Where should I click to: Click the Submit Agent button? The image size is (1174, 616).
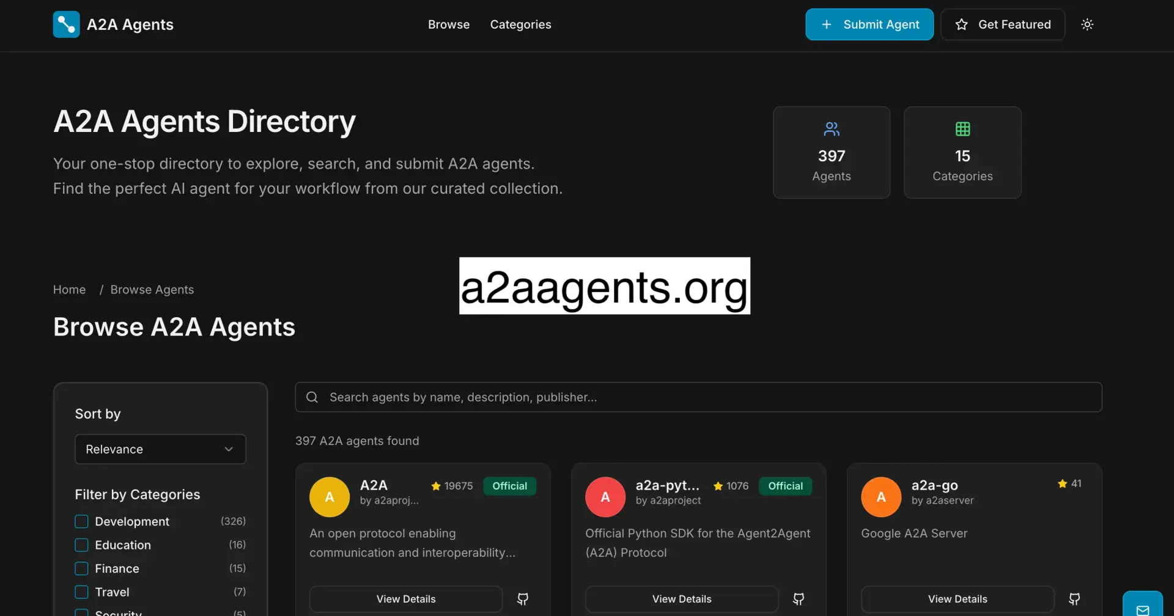point(870,24)
